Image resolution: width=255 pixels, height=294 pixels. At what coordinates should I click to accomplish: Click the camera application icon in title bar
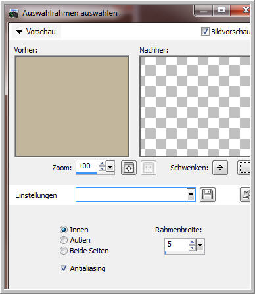(14, 14)
